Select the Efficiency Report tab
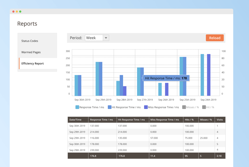The image size is (249, 167). 33,64
